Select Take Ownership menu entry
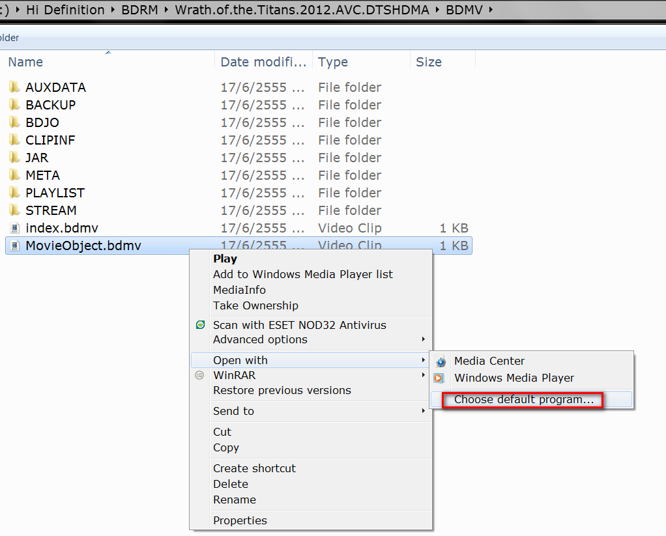 [255, 305]
